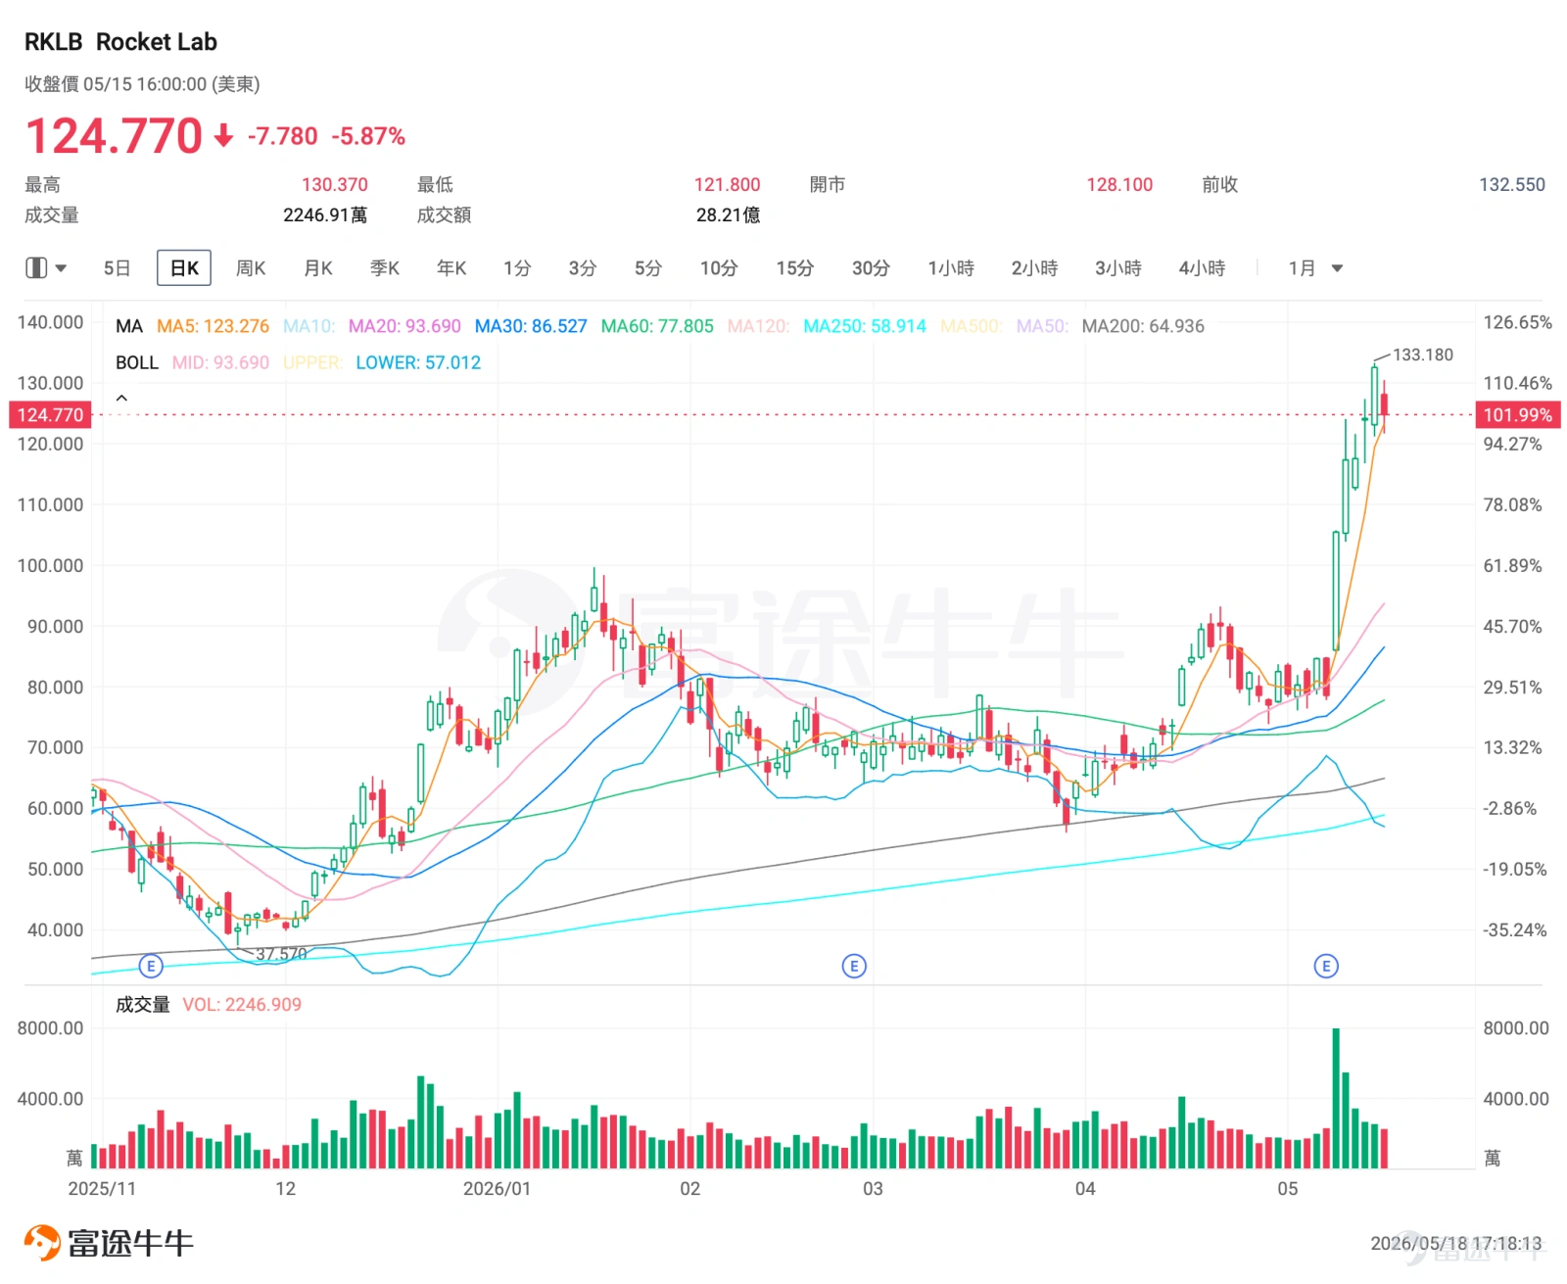Click the 富途牛牛 logo at bottom left
Screen dimensions: 1567x1284
[x=109, y=1243]
